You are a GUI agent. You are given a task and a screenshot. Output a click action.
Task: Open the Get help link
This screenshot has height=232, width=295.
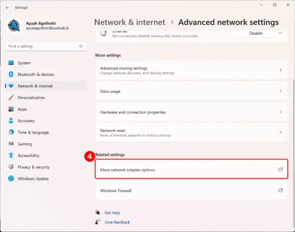point(112,213)
